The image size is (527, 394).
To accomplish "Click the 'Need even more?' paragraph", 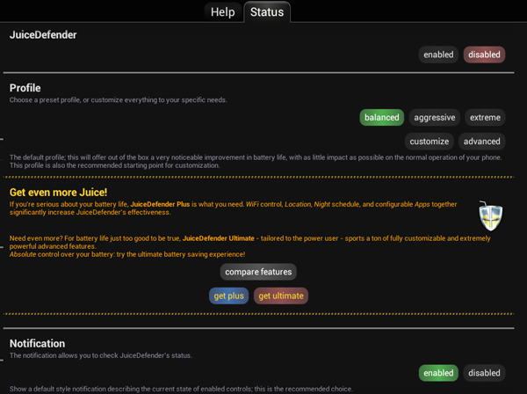I will pyautogui.click(x=250, y=242).
